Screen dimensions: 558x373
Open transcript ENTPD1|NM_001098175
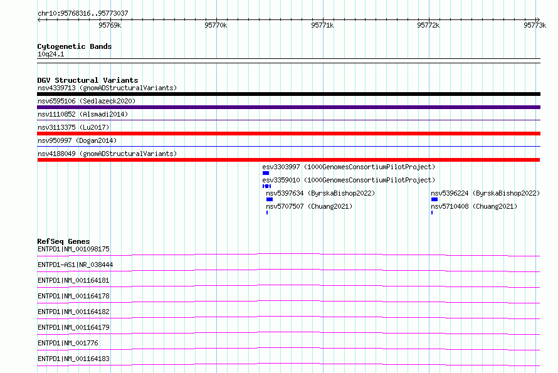coord(73,249)
